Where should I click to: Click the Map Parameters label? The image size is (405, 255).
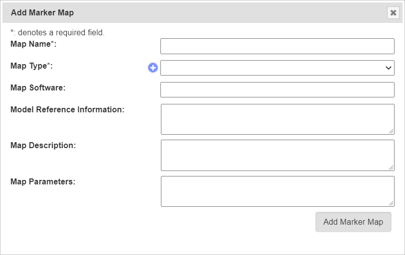tap(43, 182)
